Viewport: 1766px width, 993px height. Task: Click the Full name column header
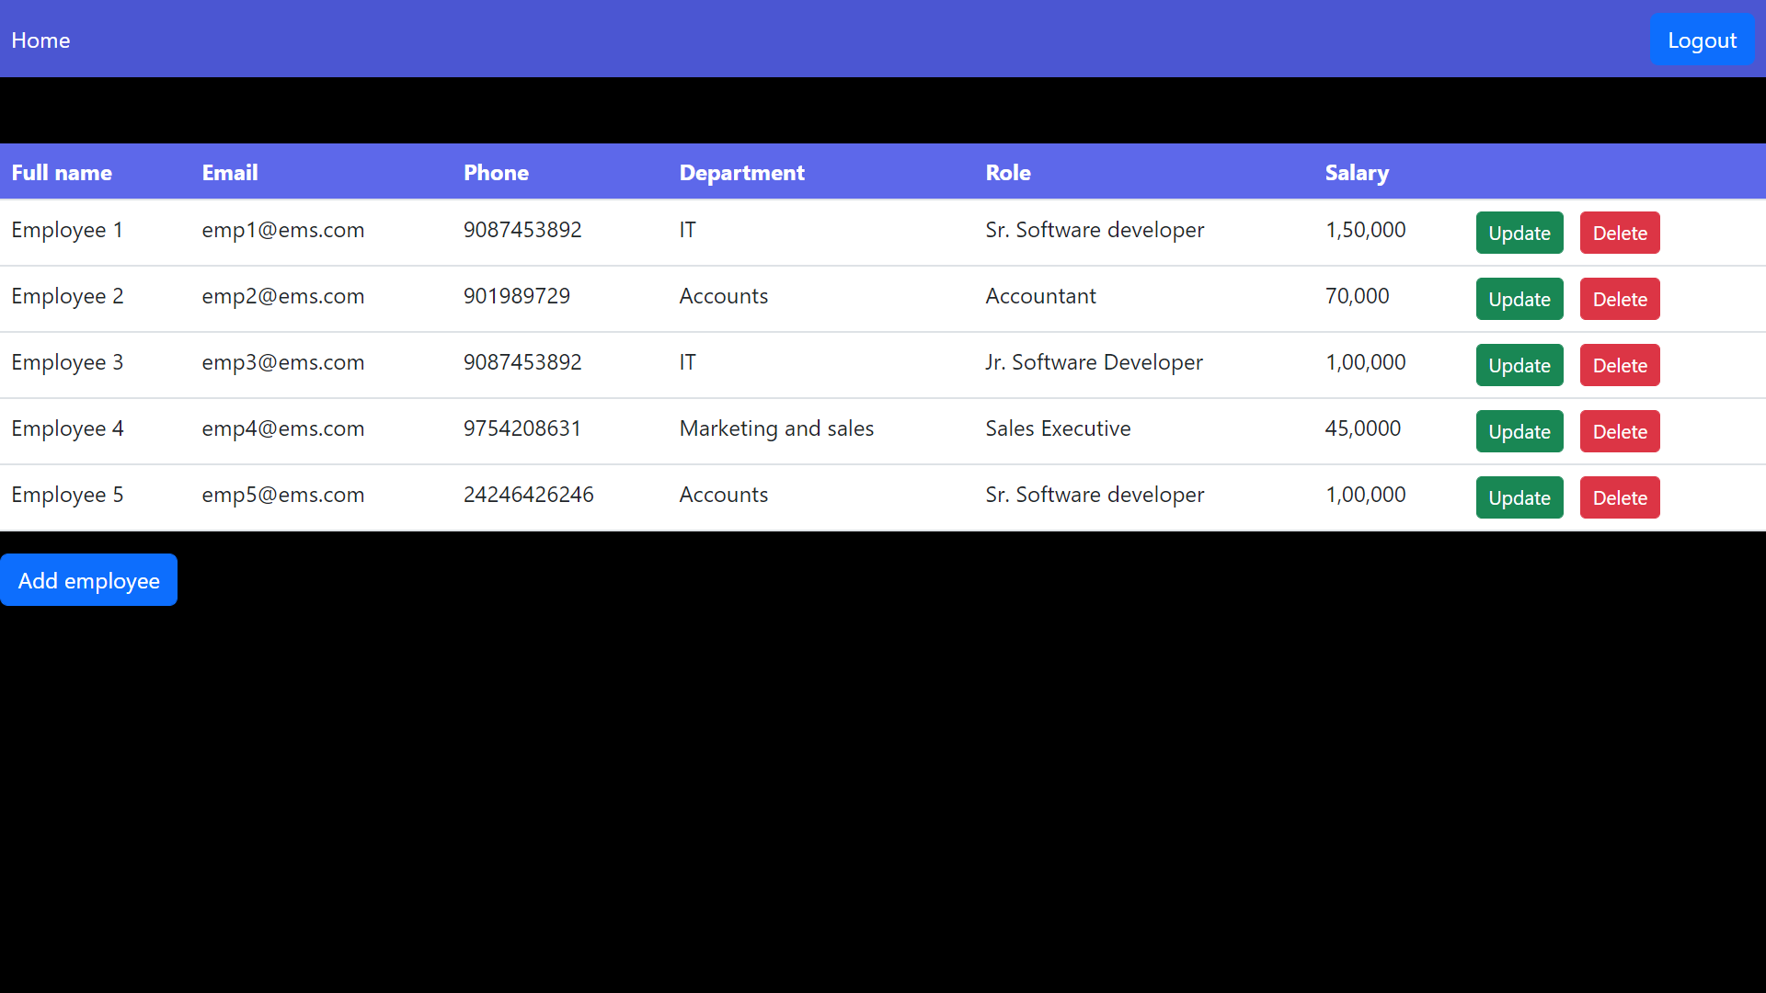[62, 172]
